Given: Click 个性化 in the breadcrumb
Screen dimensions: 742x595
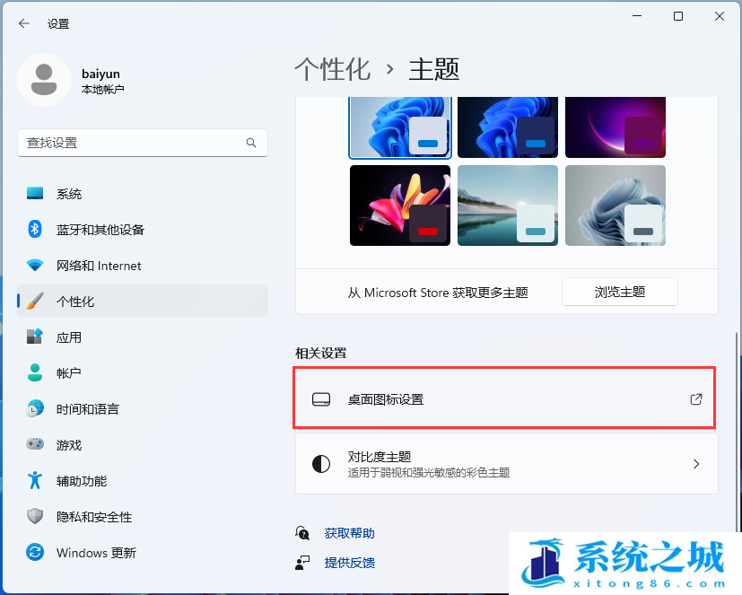Looking at the screenshot, I should [332, 69].
